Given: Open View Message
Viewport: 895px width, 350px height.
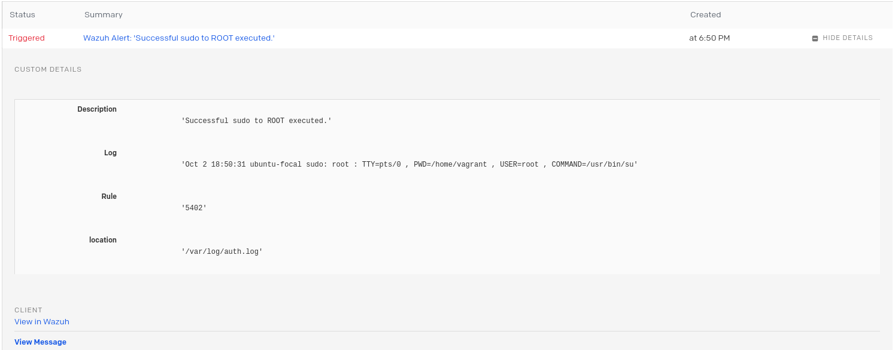Looking at the screenshot, I should (x=40, y=342).
